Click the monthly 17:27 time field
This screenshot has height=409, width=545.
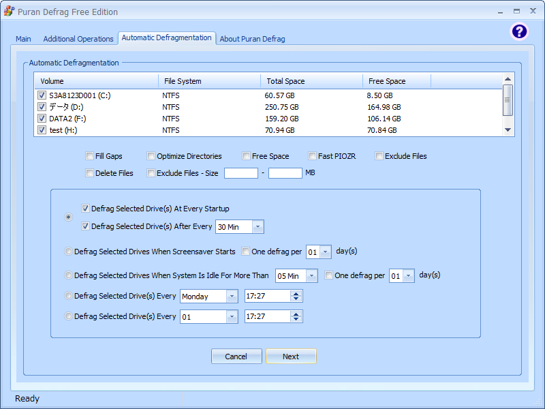(x=267, y=316)
